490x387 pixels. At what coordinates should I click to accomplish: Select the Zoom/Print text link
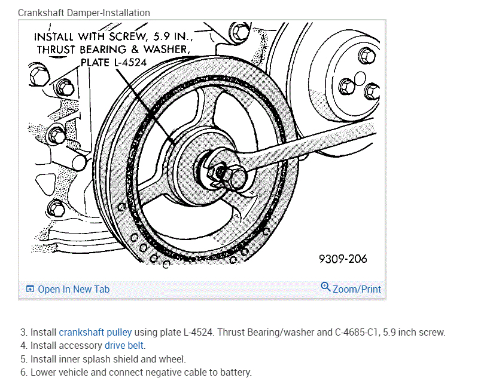(357, 289)
